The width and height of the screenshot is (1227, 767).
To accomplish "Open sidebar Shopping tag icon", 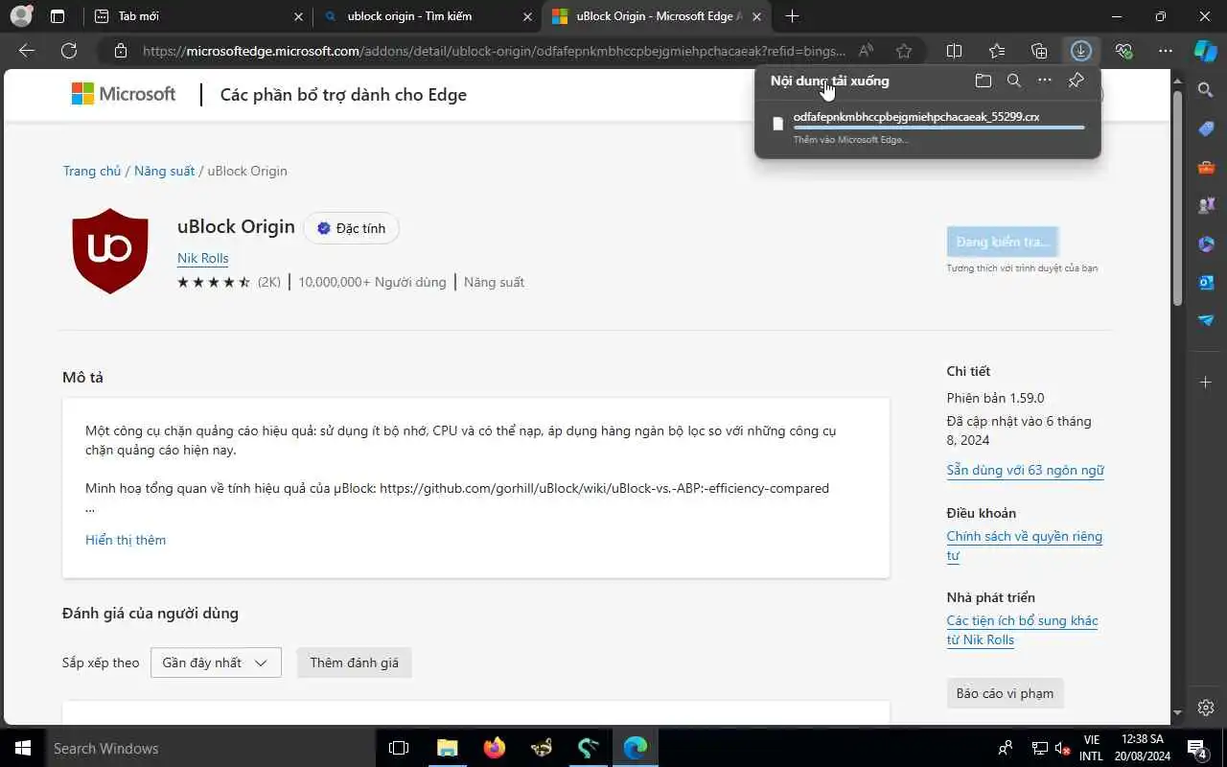I will tap(1206, 128).
